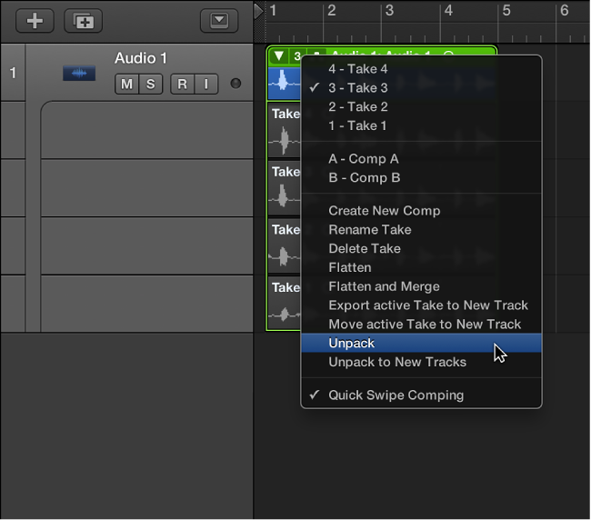The image size is (591, 520).
Task: Click the Add Track plus button
Action: point(35,21)
